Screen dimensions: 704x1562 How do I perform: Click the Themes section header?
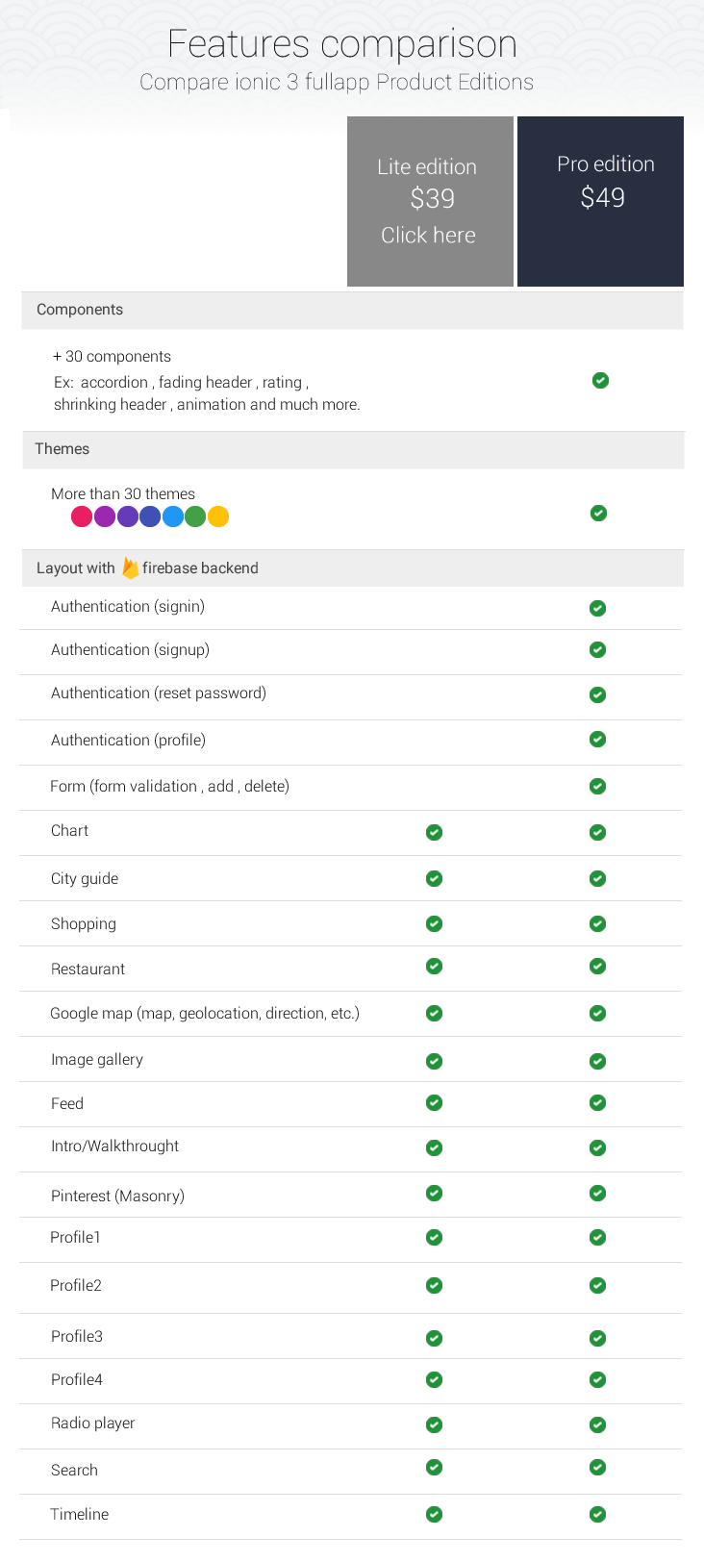tap(353, 449)
